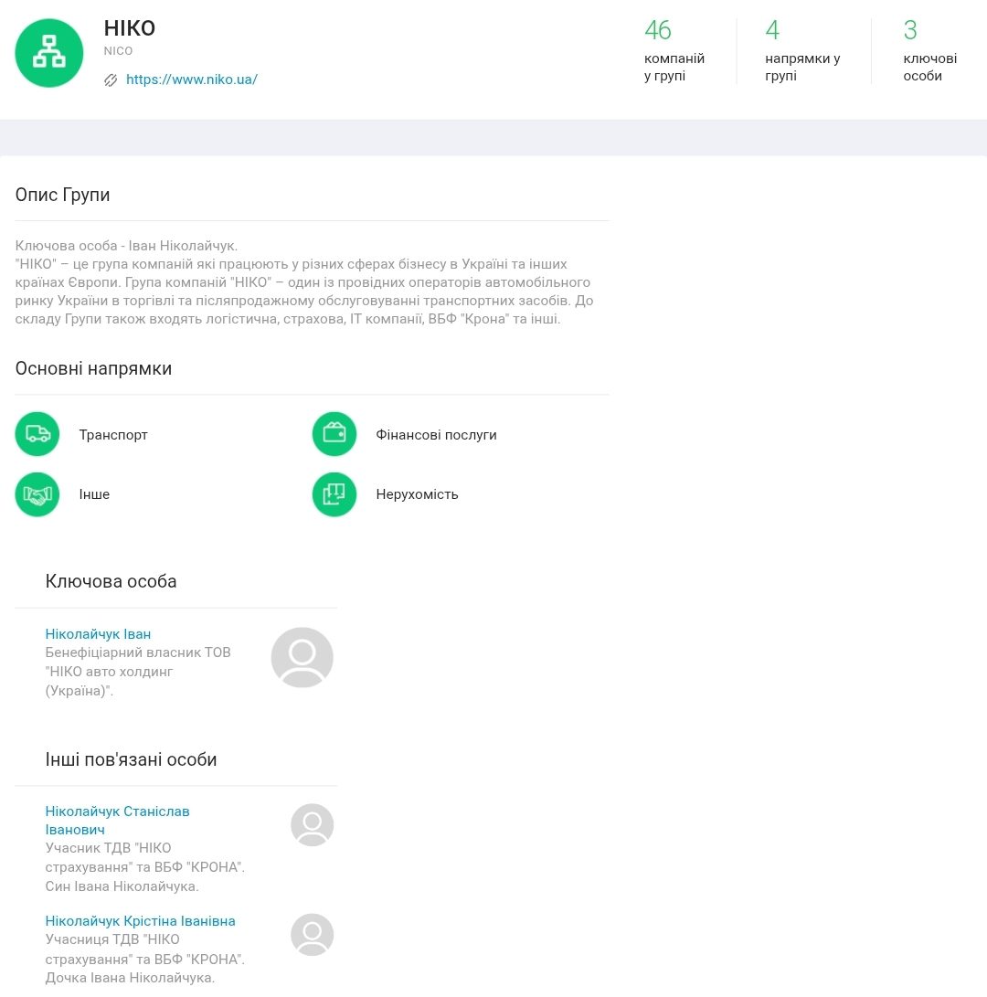Click the Транспорт direction label
This screenshot has width=987, height=997.
click(113, 435)
